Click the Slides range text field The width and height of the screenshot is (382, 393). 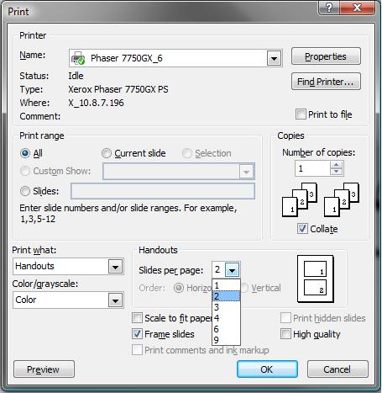coord(163,191)
